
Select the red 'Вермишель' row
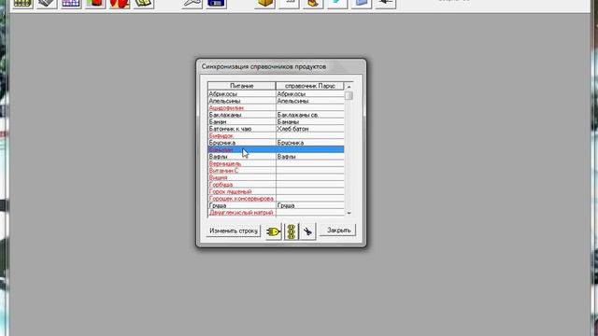pyautogui.click(x=277, y=163)
